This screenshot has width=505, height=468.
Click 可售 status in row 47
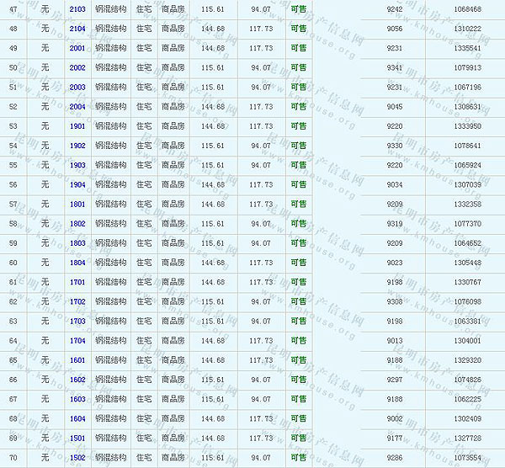click(298, 9)
